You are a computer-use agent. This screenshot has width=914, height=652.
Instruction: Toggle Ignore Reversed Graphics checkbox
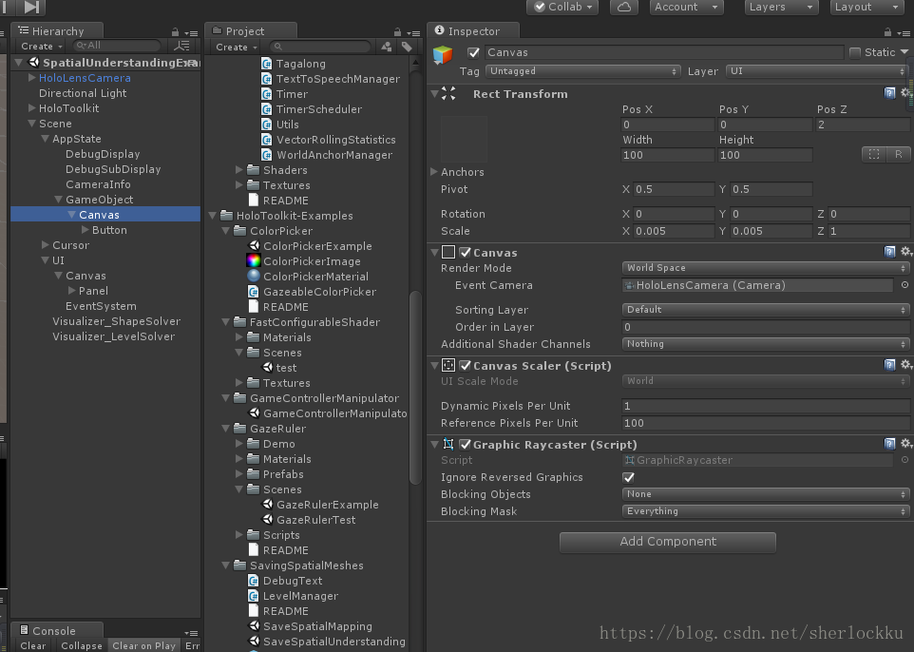click(x=628, y=477)
